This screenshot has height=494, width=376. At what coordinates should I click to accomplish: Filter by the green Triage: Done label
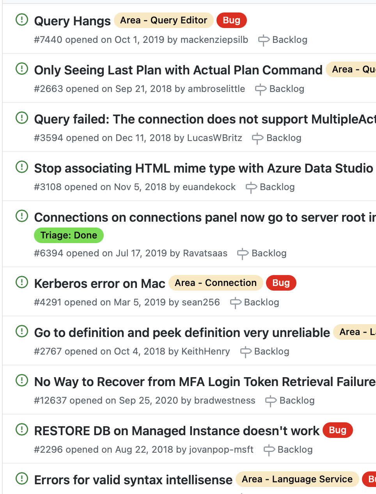[69, 235]
